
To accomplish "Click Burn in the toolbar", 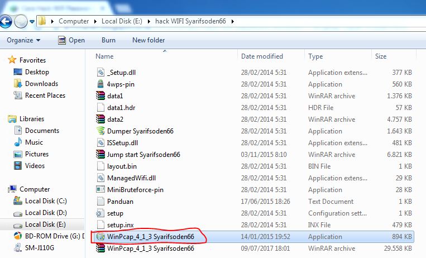I will (x=108, y=40).
